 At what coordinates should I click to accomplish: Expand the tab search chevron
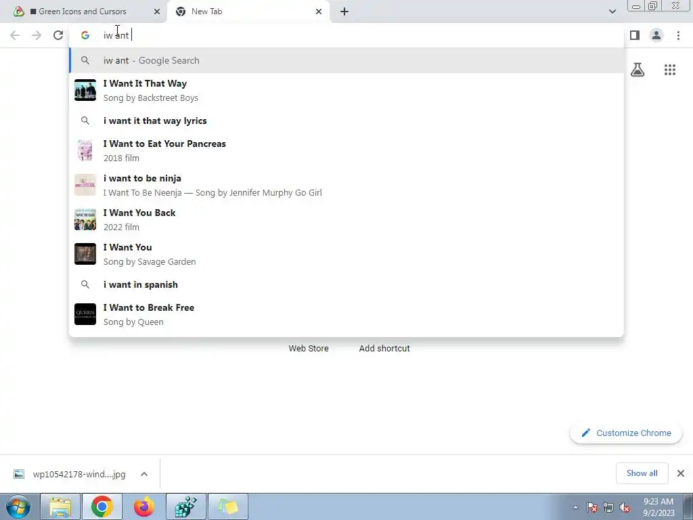click(612, 12)
